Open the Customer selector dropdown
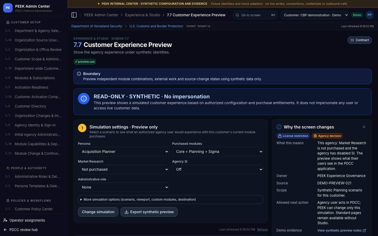378x236 pixels. tap(314, 15)
